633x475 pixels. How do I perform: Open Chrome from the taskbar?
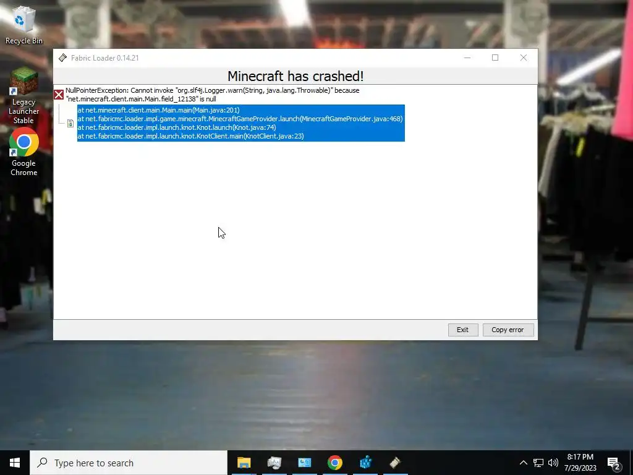(334, 463)
